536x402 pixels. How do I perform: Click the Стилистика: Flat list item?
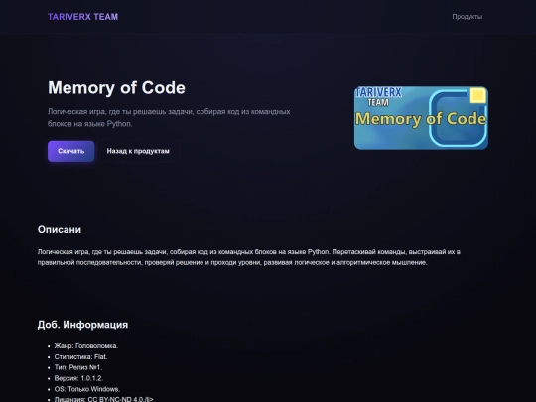point(80,357)
